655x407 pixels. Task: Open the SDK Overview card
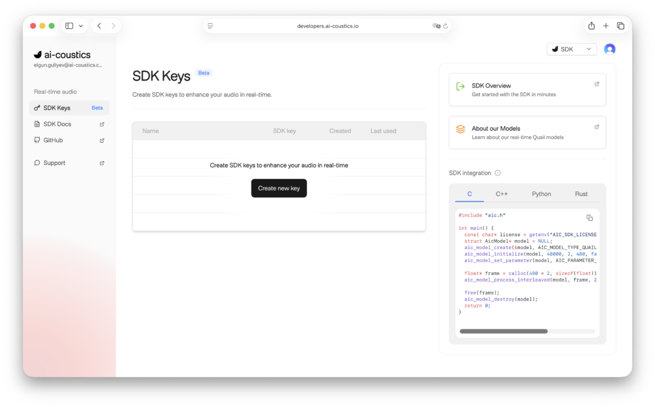coord(527,90)
